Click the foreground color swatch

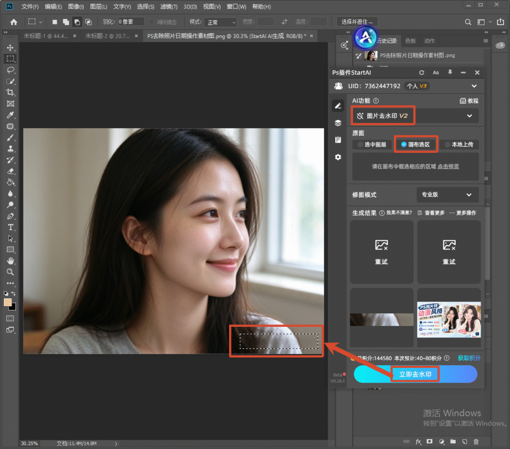point(7,302)
